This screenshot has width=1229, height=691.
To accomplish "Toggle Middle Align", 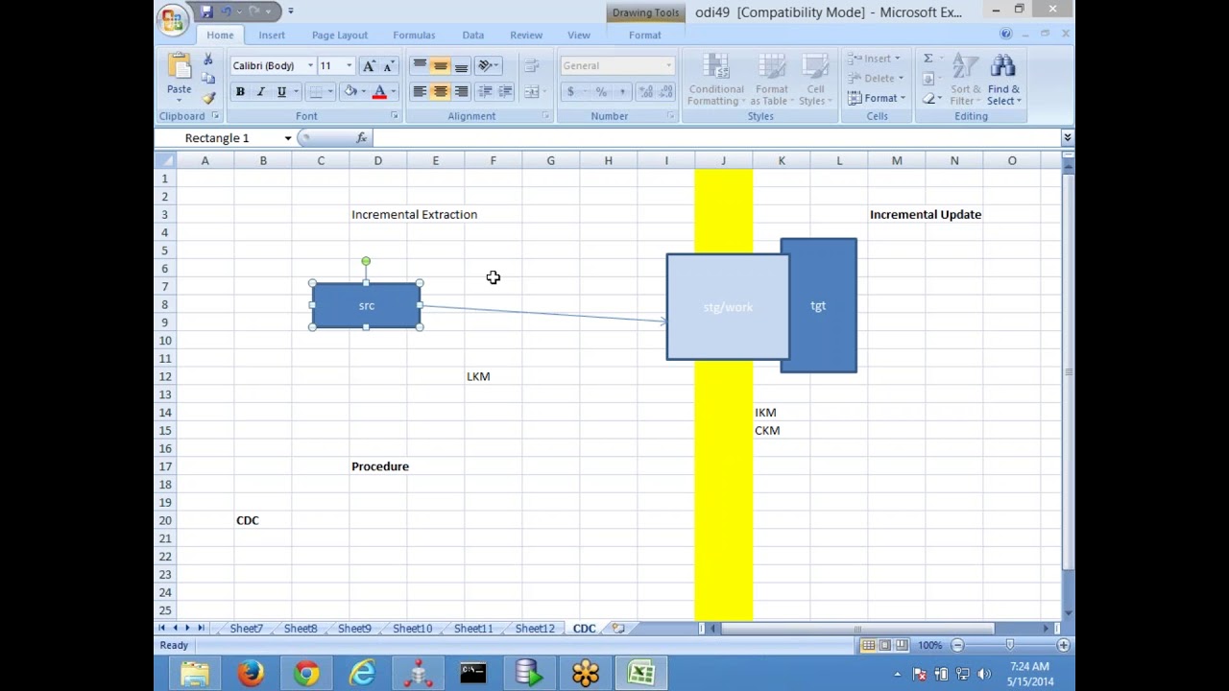I will [x=440, y=65].
